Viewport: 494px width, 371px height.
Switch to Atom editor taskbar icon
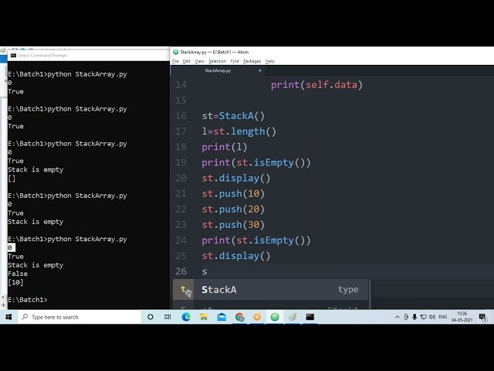pyautogui.click(x=275, y=317)
